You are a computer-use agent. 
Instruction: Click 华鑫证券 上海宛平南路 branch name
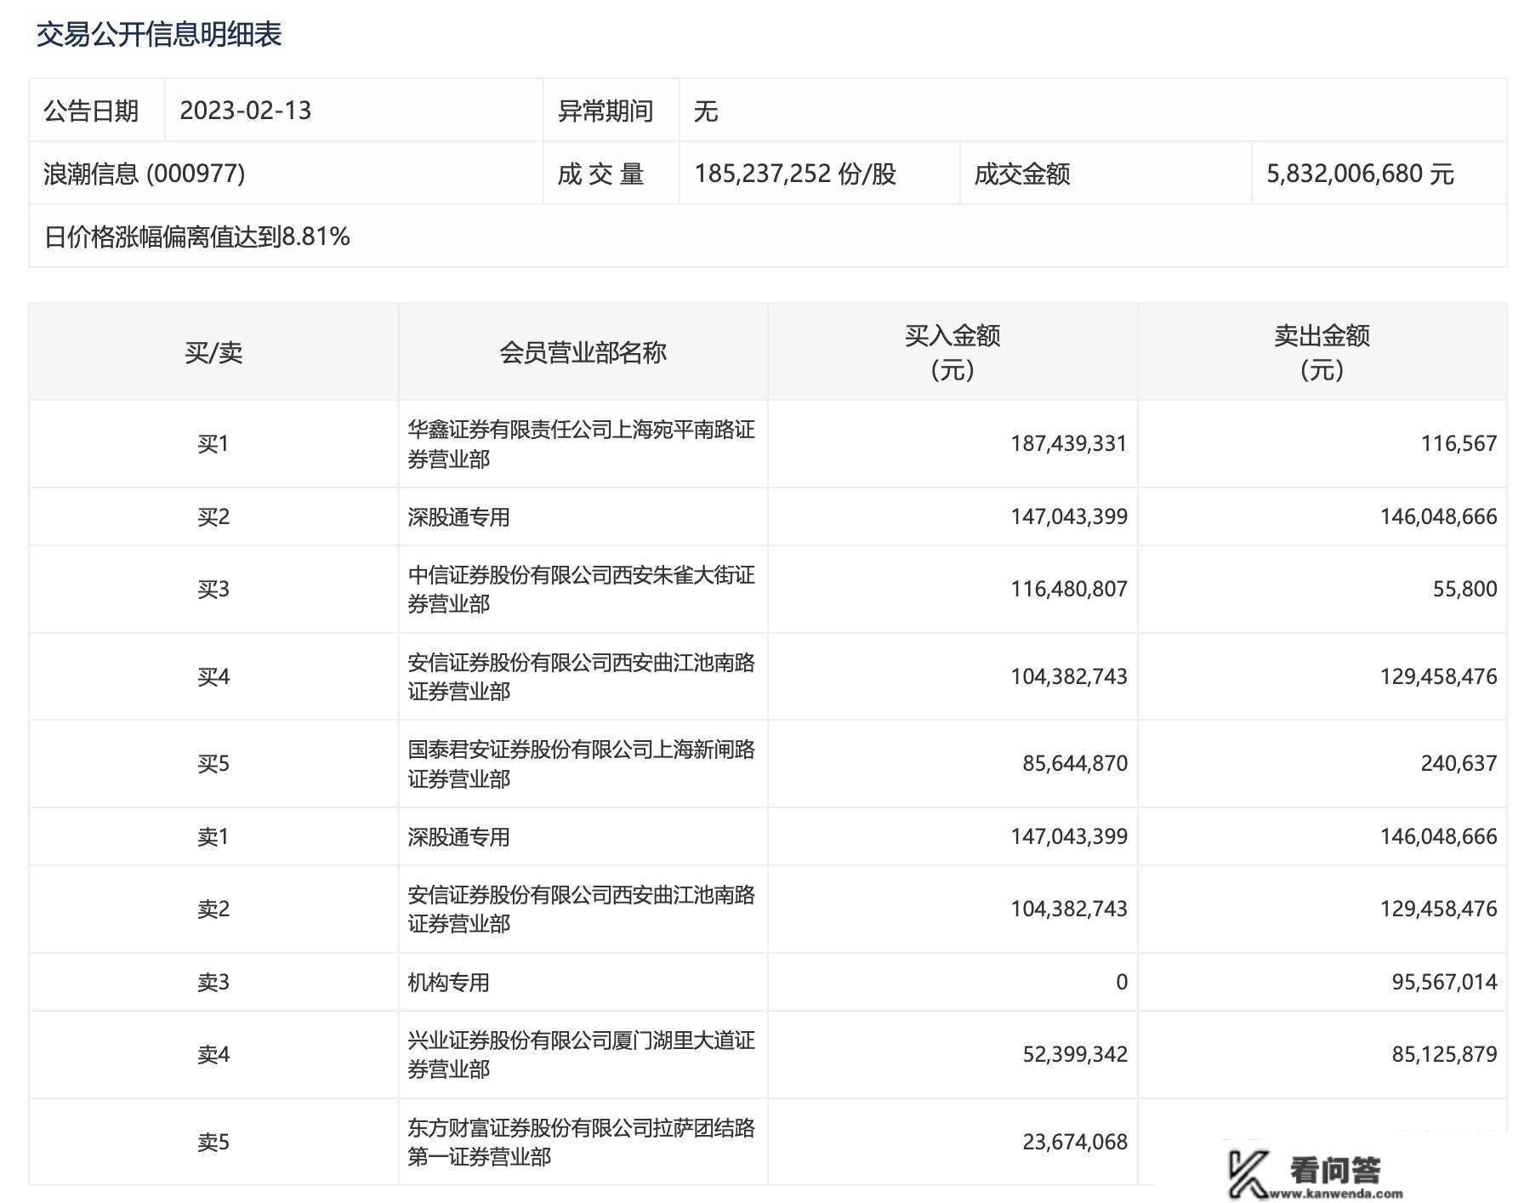[581, 444]
